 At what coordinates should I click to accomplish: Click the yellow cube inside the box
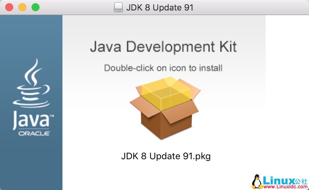point(166,94)
